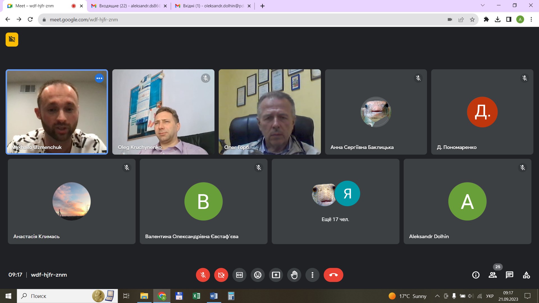
Task: Select Oleg Kruchynenko's video tile
Action: (x=163, y=112)
